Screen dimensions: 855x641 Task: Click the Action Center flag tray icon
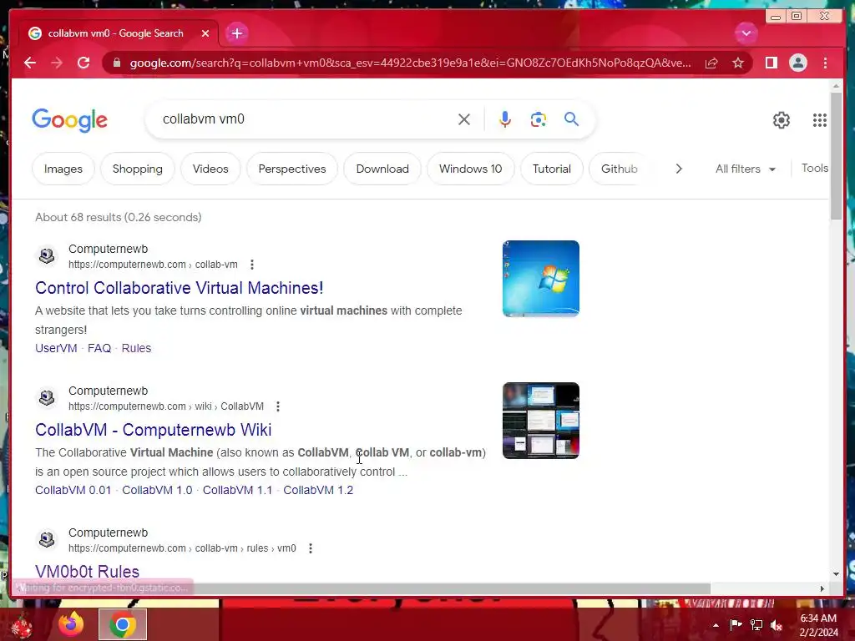tap(736, 624)
